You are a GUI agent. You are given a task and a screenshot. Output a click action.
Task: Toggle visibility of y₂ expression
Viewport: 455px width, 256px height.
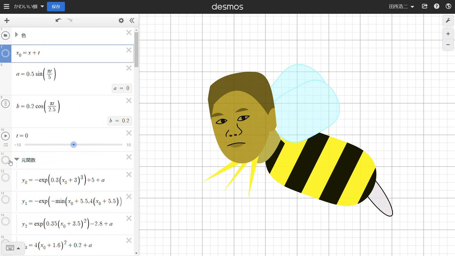pyautogui.click(x=5, y=221)
